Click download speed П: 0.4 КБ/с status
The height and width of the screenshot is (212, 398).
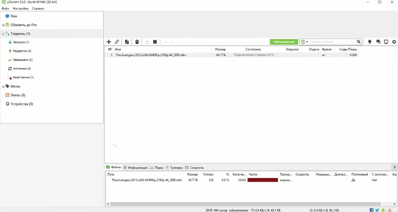(x=266, y=210)
